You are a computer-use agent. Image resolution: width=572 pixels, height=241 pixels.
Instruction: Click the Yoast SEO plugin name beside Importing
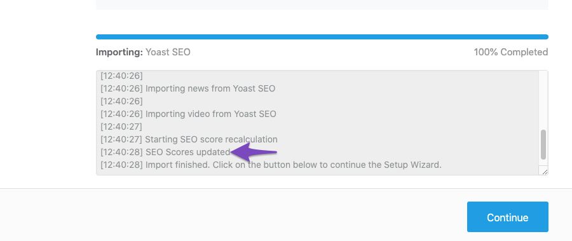[168, 52]
